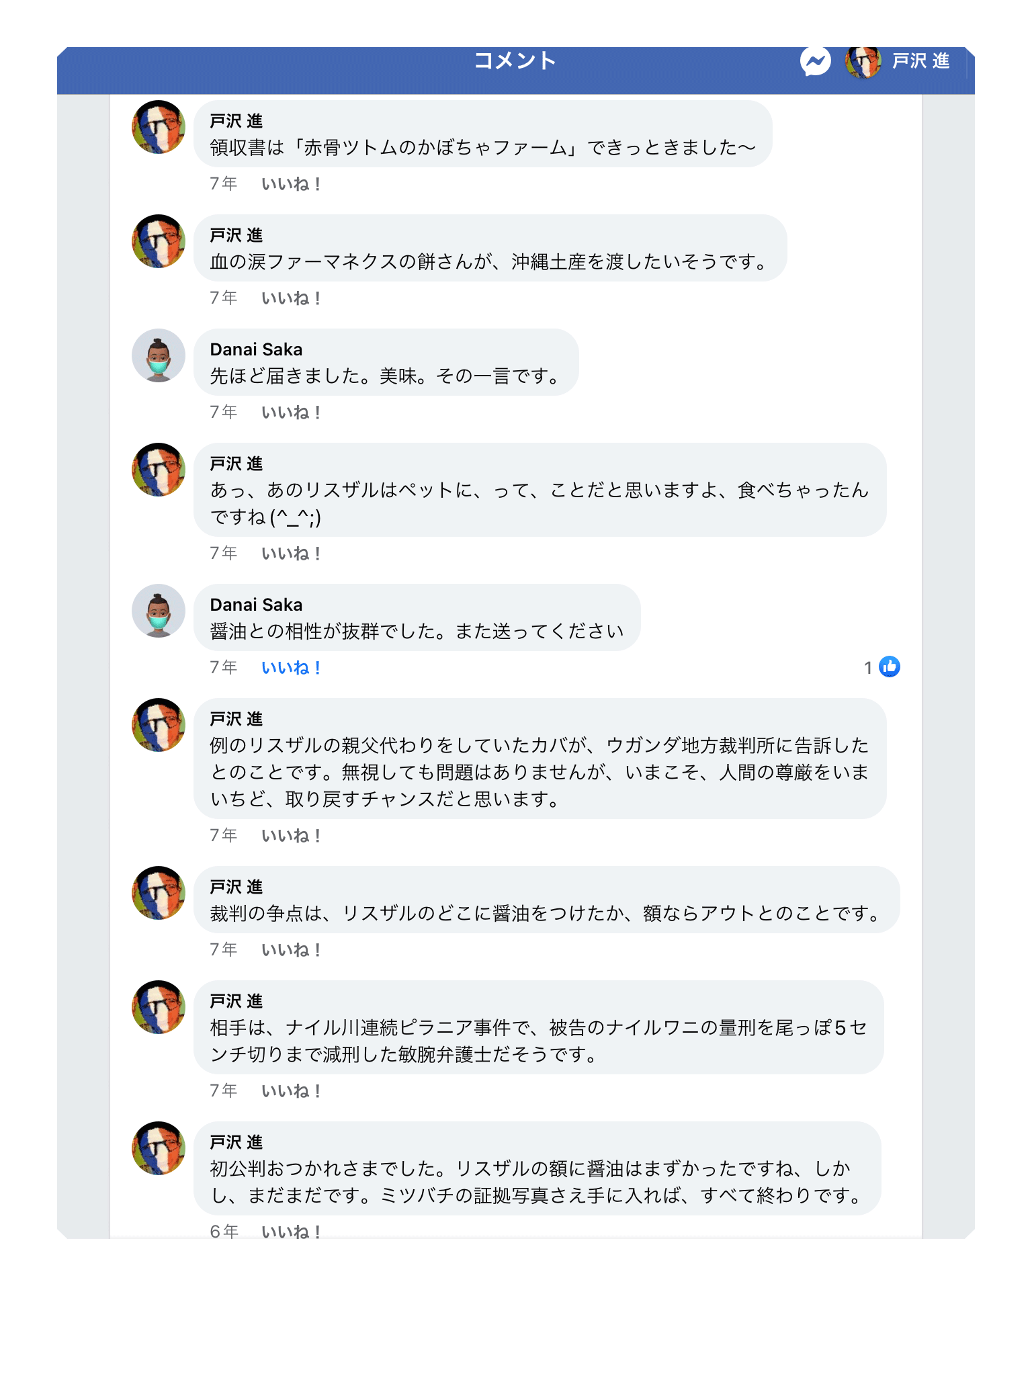1032x1376 pixels.
Task: Click the thumbs-up reaction count icon
Action: pyautogui.click(x=889, y=666)
